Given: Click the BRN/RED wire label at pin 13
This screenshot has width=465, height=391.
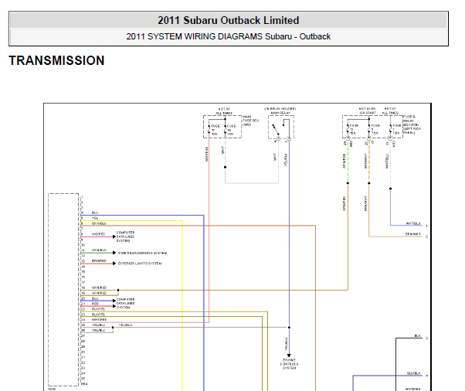Looking at the screenshot, I should pyautogui.click(x=99, y=260).
